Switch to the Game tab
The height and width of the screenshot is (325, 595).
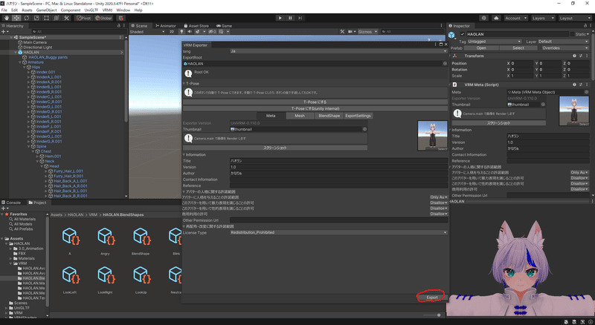[225, 26]
